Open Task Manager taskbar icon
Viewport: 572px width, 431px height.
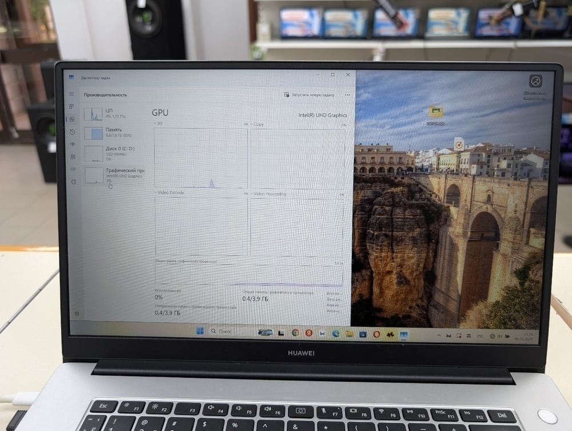(404, 335)
